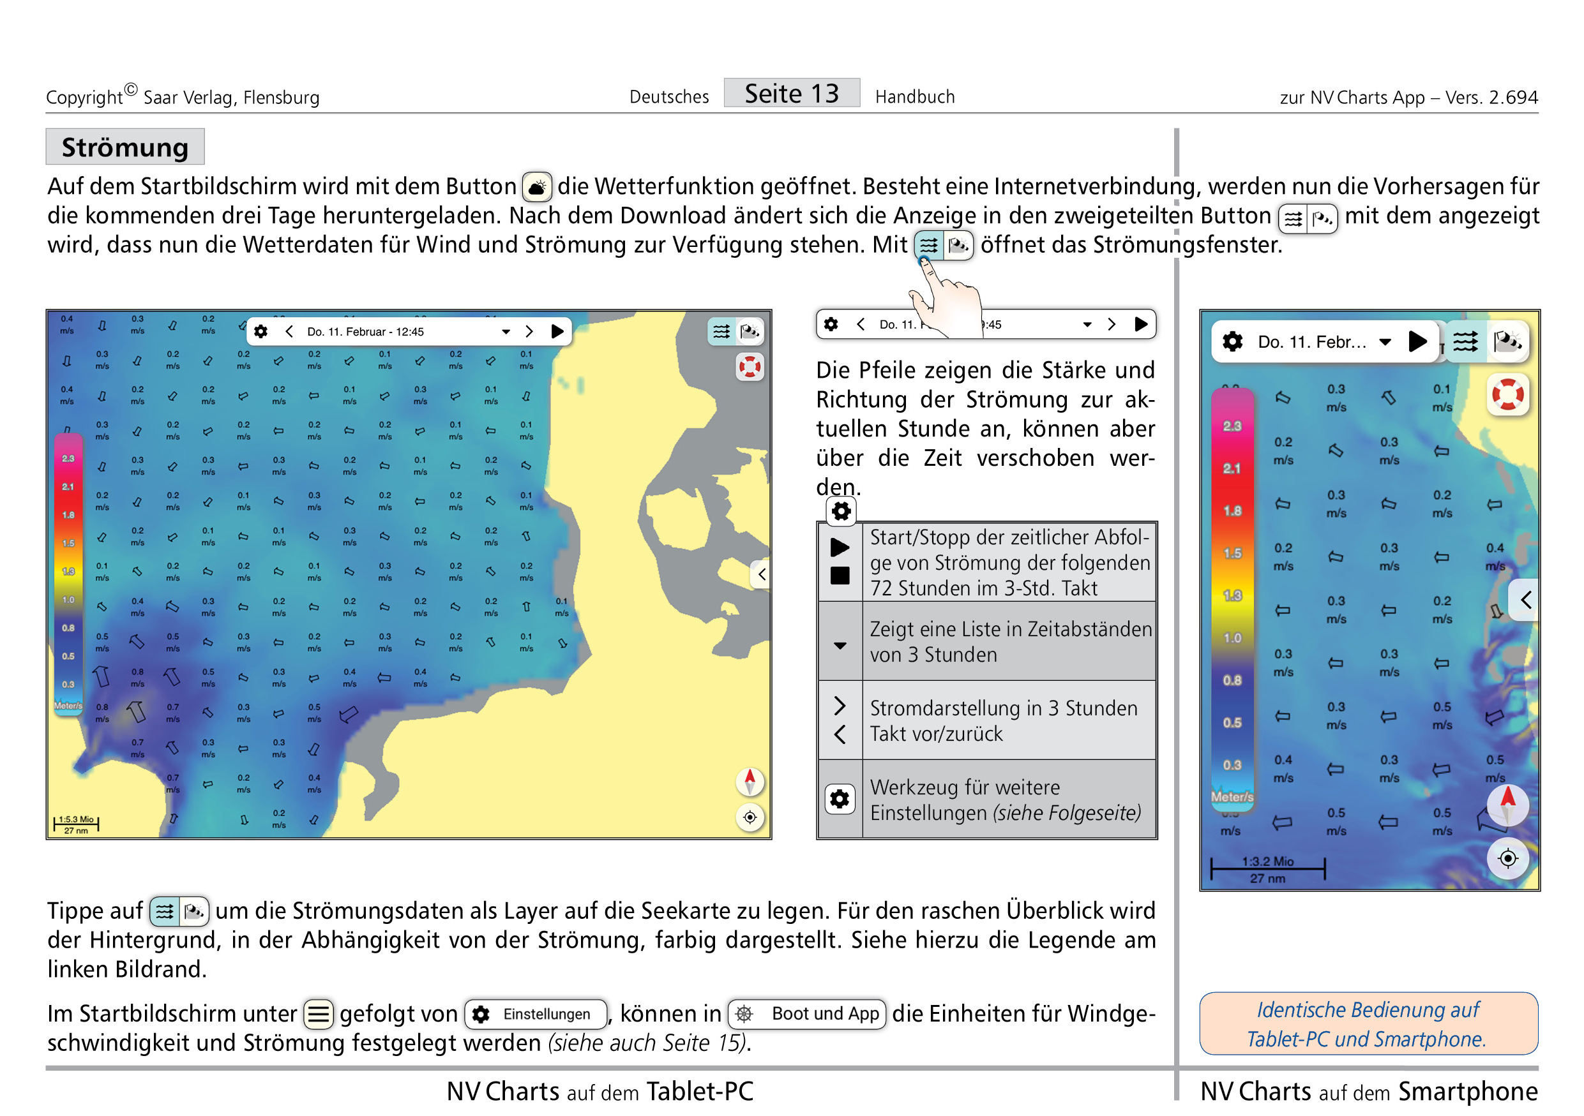Tap locate position icon on smartphone map
The image size is (1584, 1116).
click(x=1508, y=859)
